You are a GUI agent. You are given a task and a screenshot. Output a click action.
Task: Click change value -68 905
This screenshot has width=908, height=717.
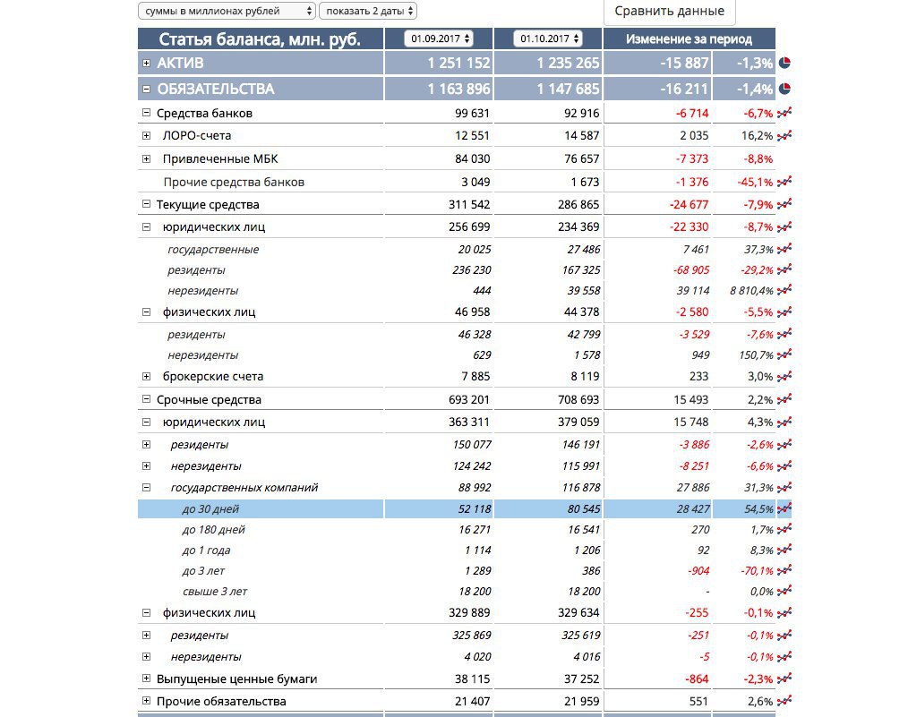pyautogui.click(x=691, y=270)
